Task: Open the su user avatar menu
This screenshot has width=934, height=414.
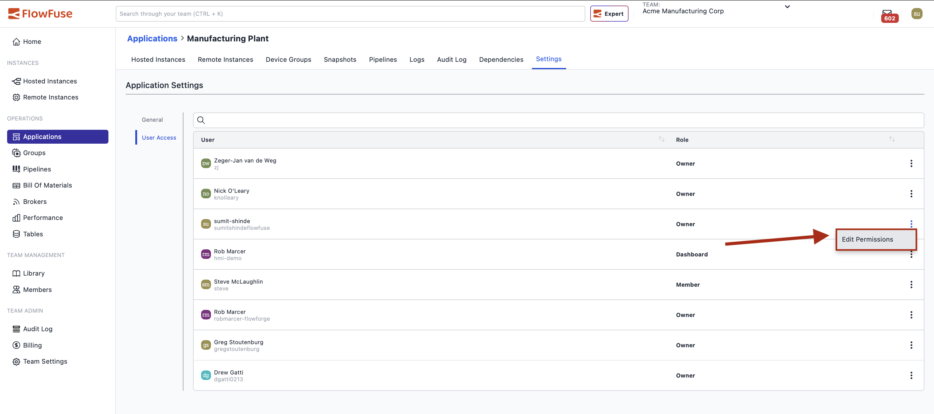Action: click(x=917, y=14)
